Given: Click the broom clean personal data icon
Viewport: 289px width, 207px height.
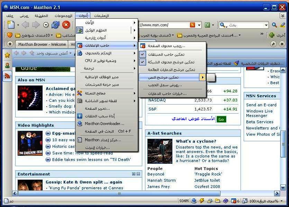Looking at the screenshot, I should (x=237, y=63).
